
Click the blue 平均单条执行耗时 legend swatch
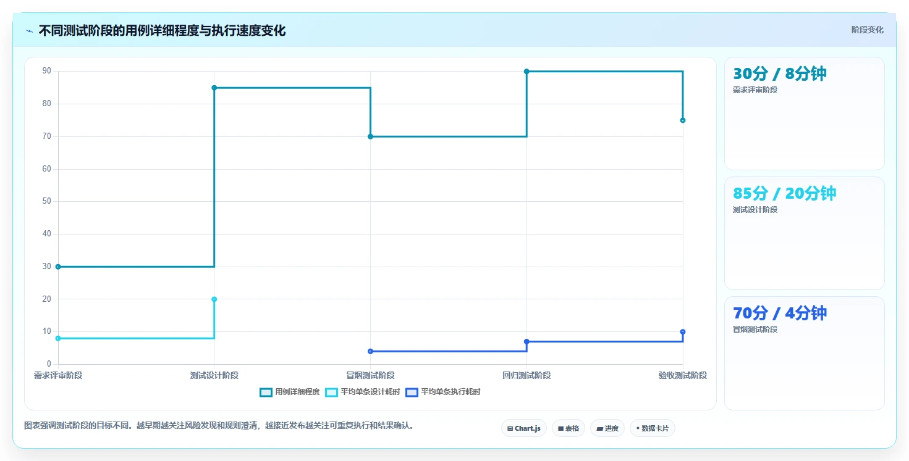click(x=412, y=392)
